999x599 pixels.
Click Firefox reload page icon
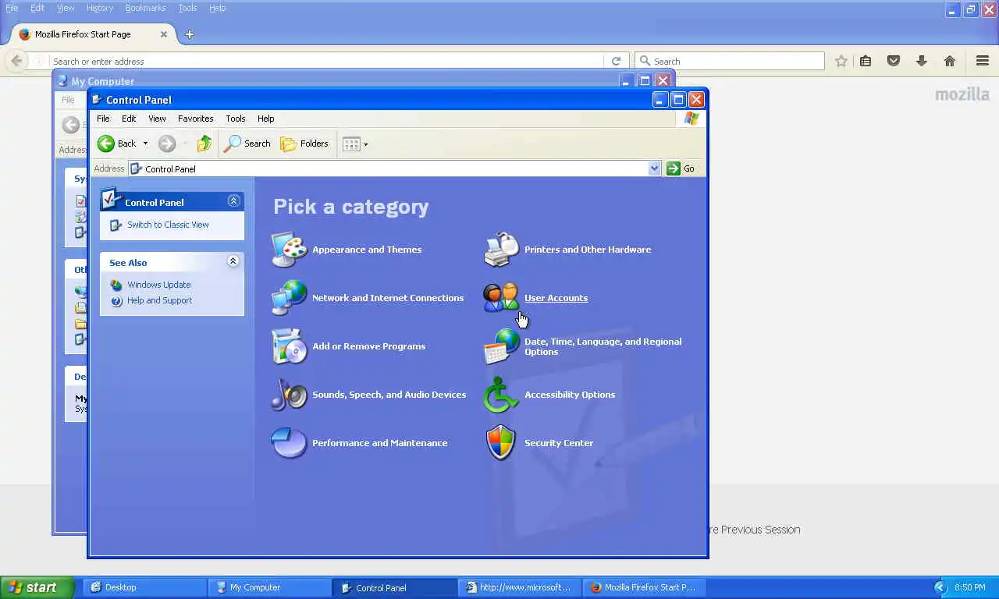(x=616, y=61)
